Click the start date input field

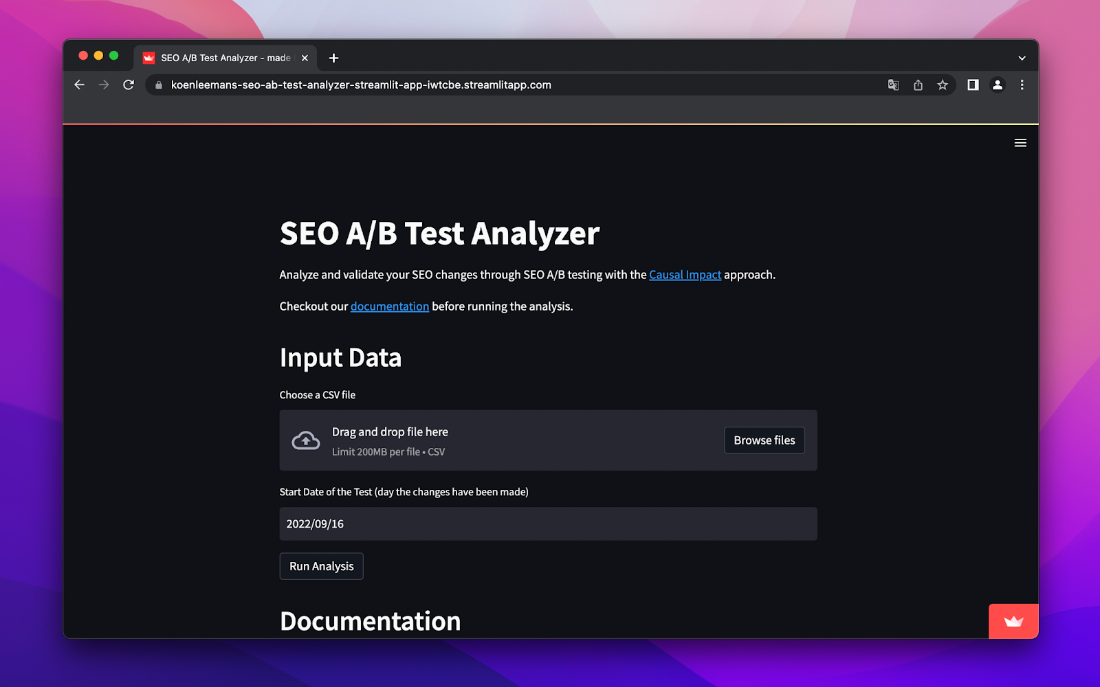(548, 524)
